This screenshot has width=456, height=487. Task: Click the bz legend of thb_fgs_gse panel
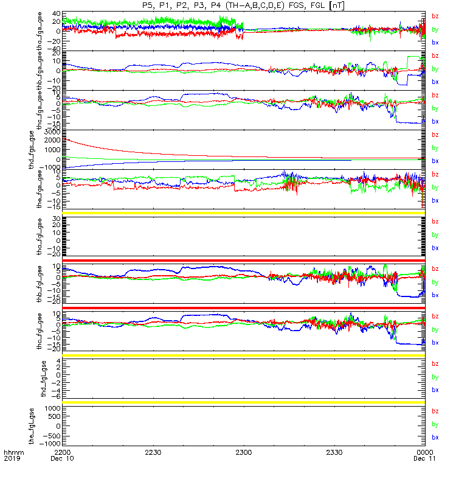click(435, 55)
